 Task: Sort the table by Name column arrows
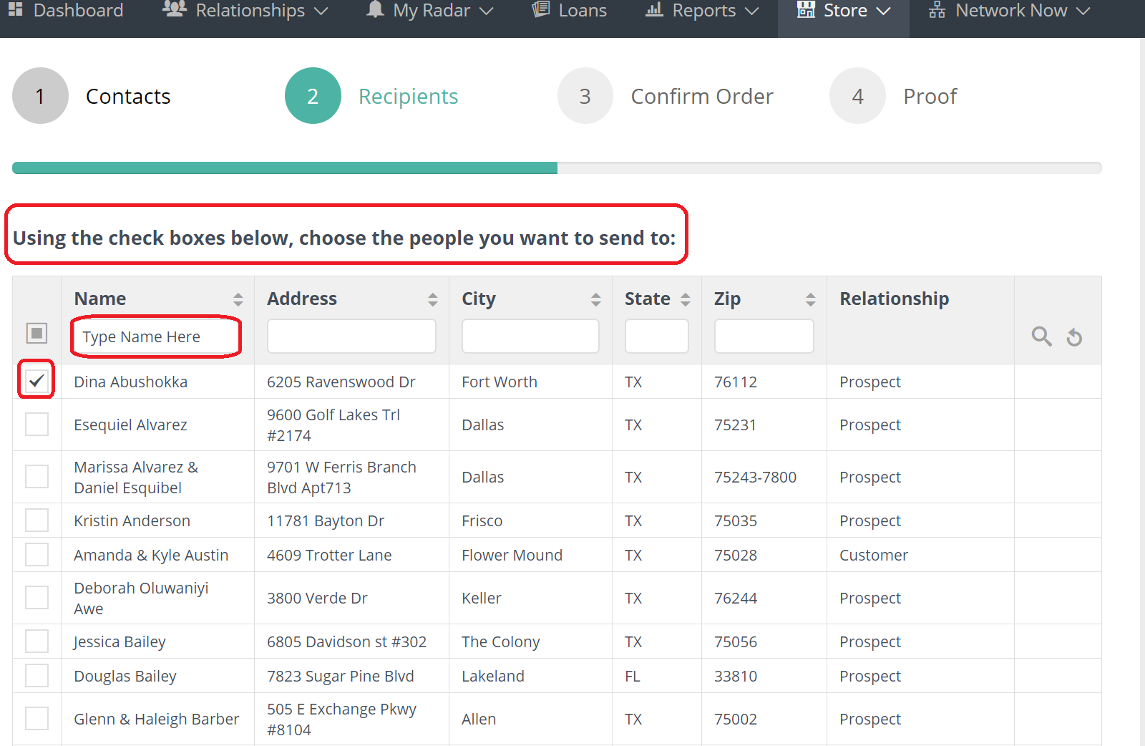238,299
